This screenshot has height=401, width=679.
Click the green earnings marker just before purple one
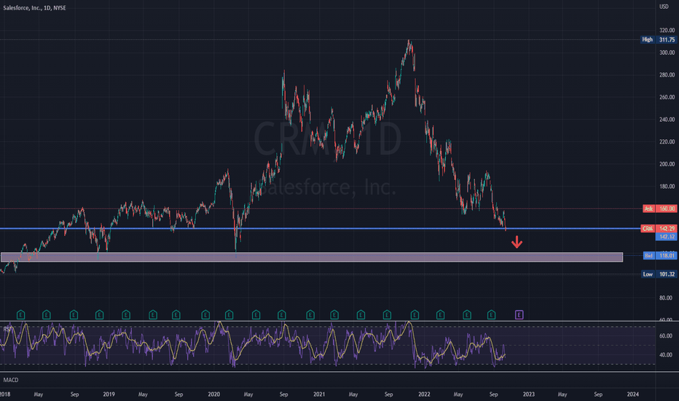pos(491,315)
